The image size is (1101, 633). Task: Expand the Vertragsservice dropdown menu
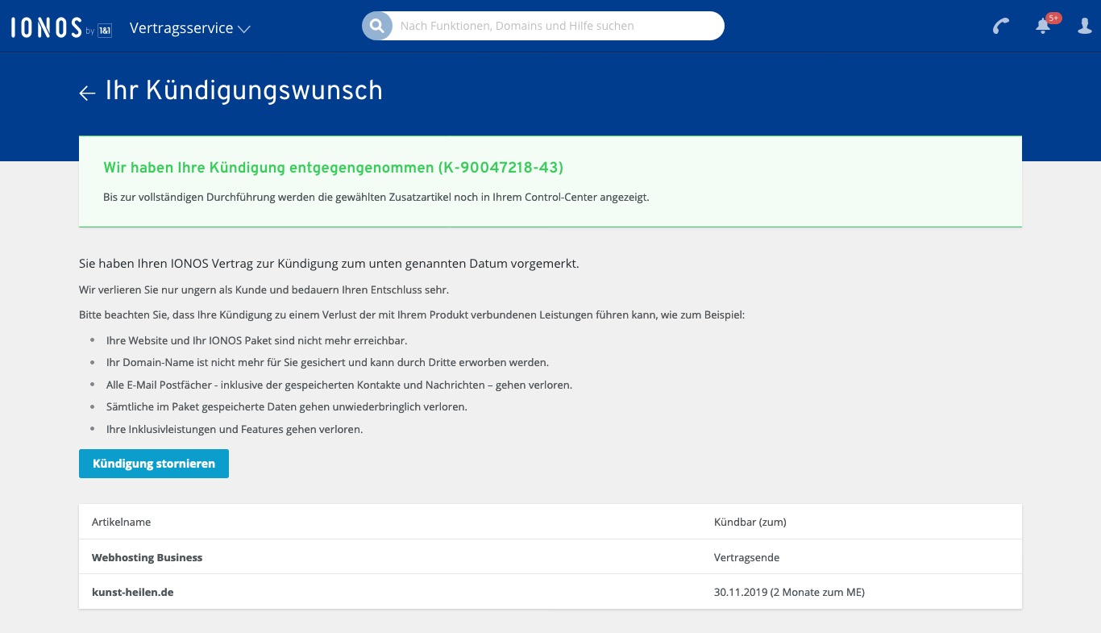[190, 28]
